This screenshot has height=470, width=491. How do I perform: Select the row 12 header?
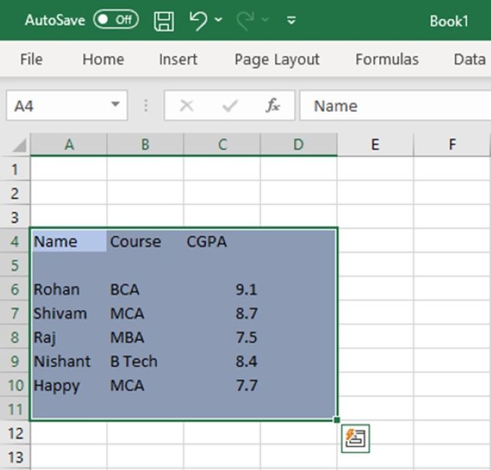coord(15,433)
